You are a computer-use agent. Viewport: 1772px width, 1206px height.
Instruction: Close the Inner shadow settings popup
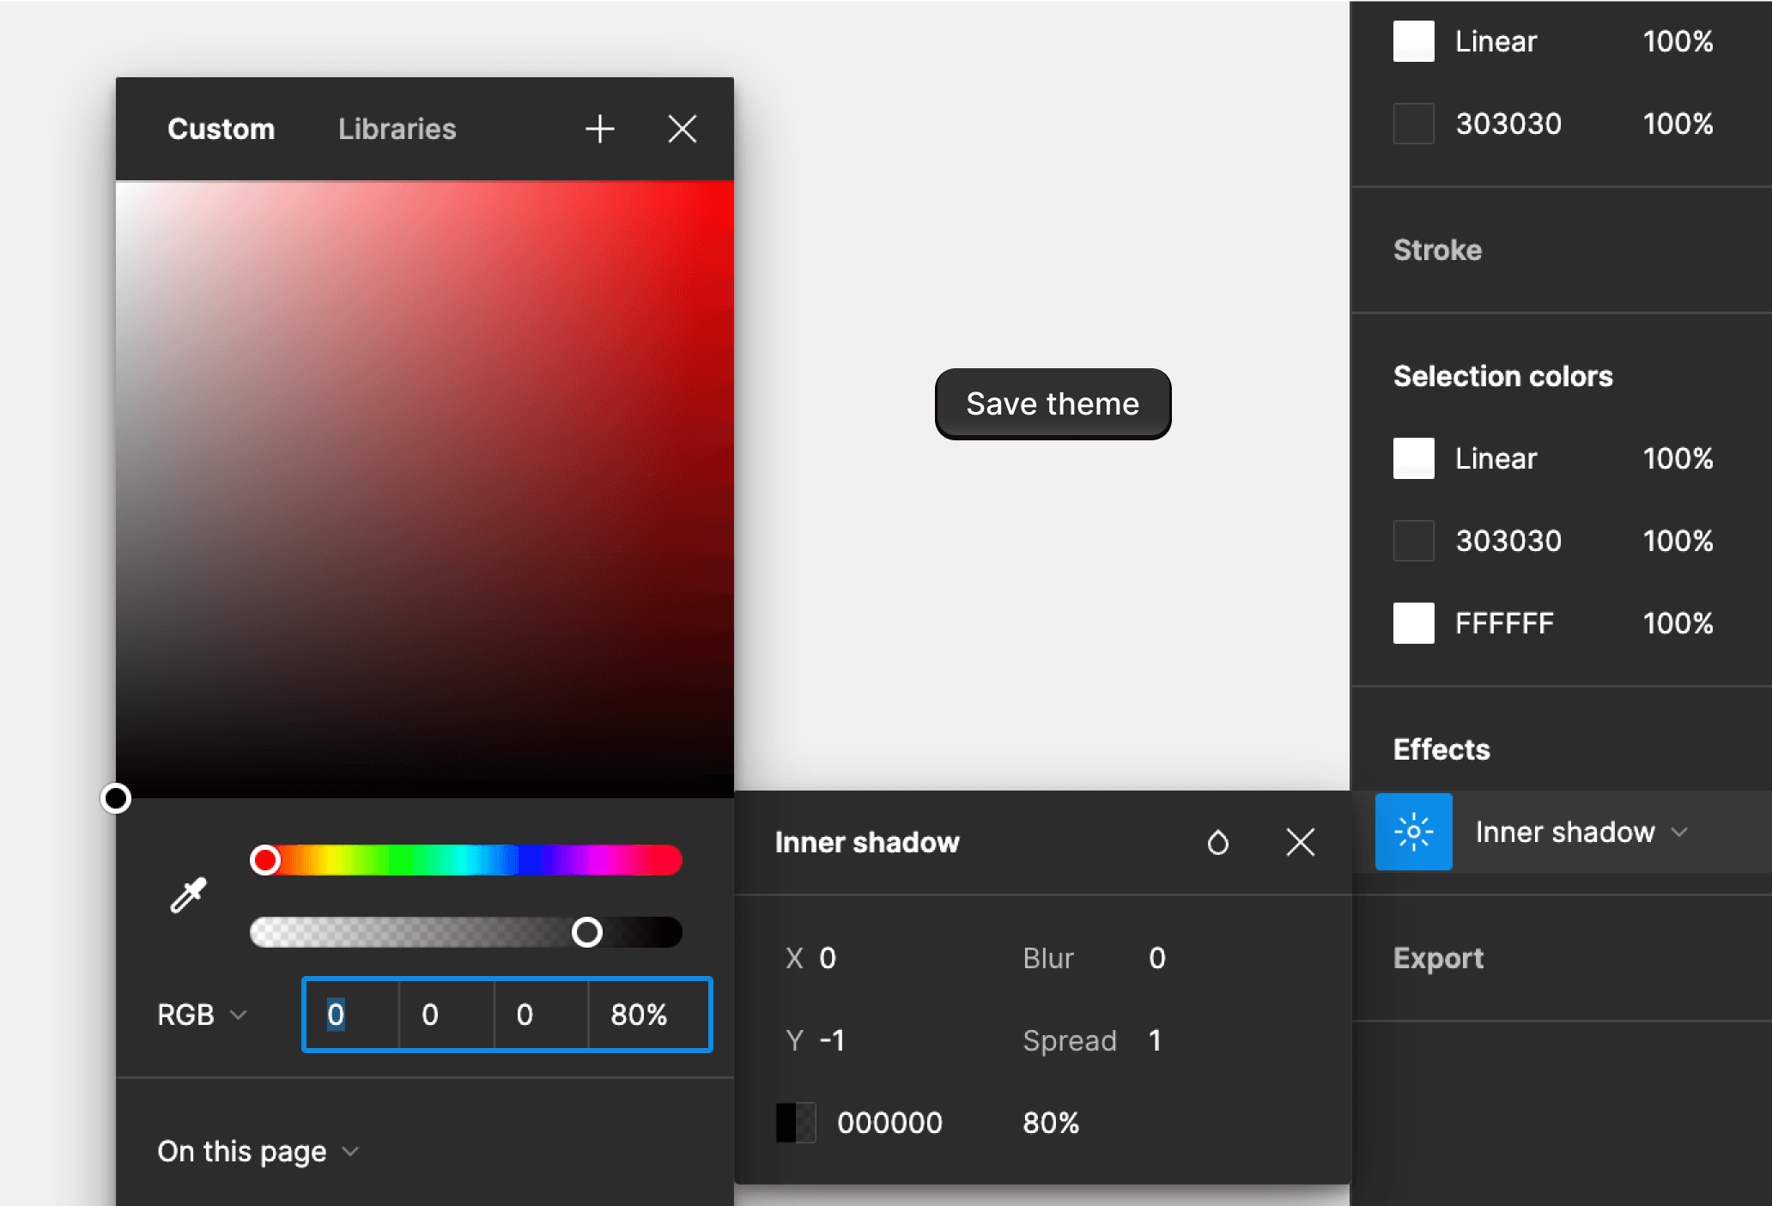pyautogui.click(x=1300, y=843)
